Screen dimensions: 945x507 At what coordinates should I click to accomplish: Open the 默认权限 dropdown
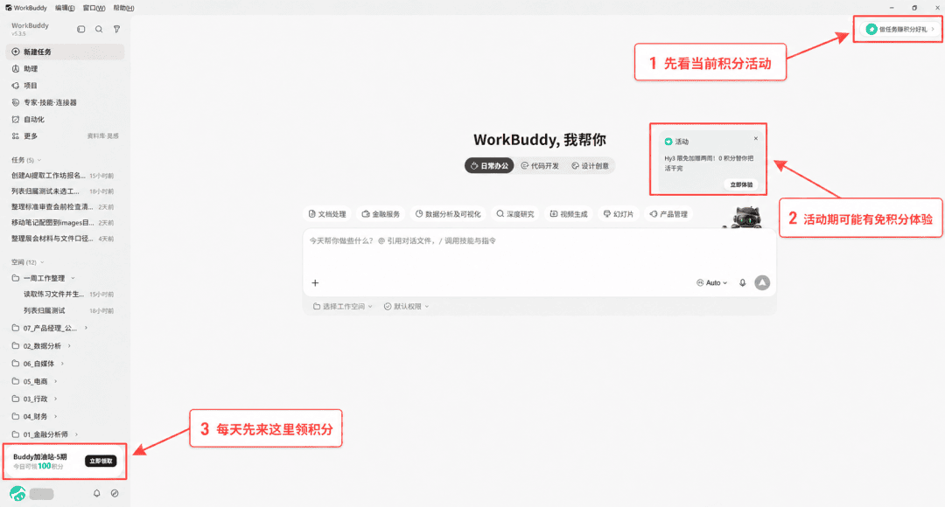(407, 307)
